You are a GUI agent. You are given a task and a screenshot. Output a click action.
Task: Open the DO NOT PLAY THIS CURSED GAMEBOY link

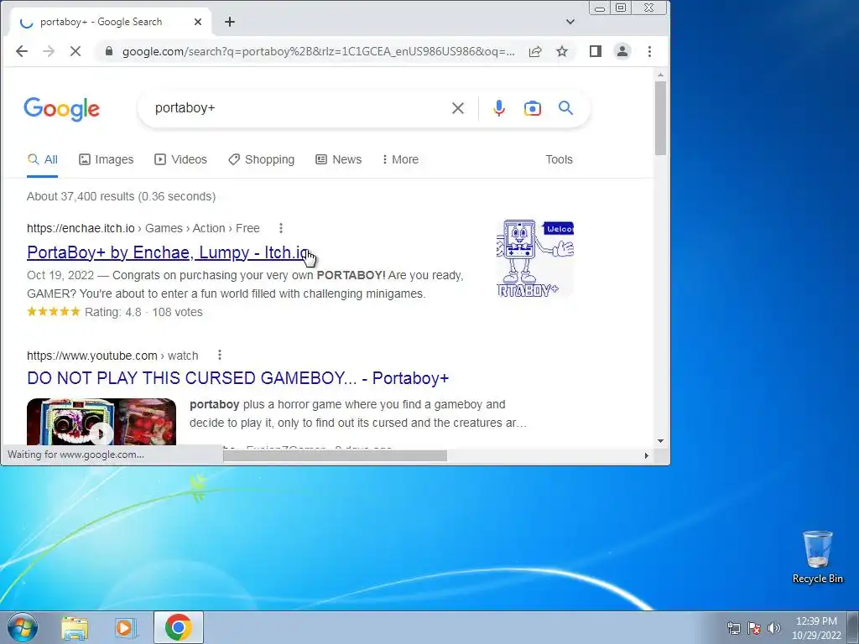click(237, 378)
